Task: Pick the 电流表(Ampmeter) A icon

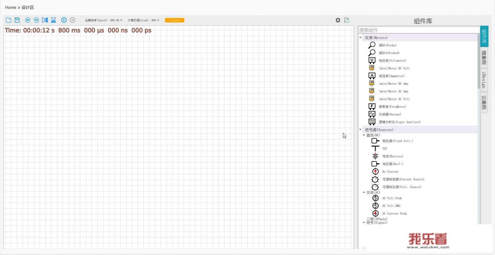Action: tap(372, 76)
